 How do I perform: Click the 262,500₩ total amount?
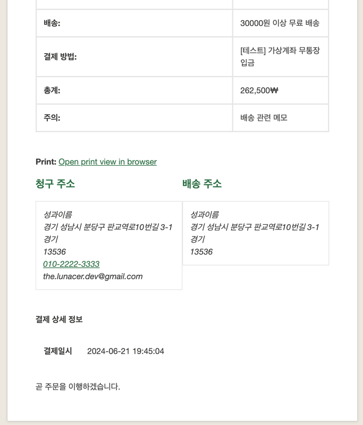[x=259, y=90]
